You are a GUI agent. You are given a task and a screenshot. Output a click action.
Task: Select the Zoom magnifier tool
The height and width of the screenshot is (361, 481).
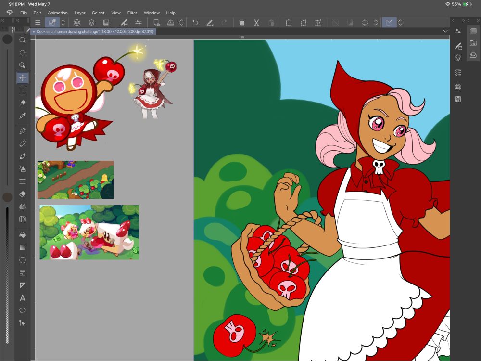tap(23, 40)
